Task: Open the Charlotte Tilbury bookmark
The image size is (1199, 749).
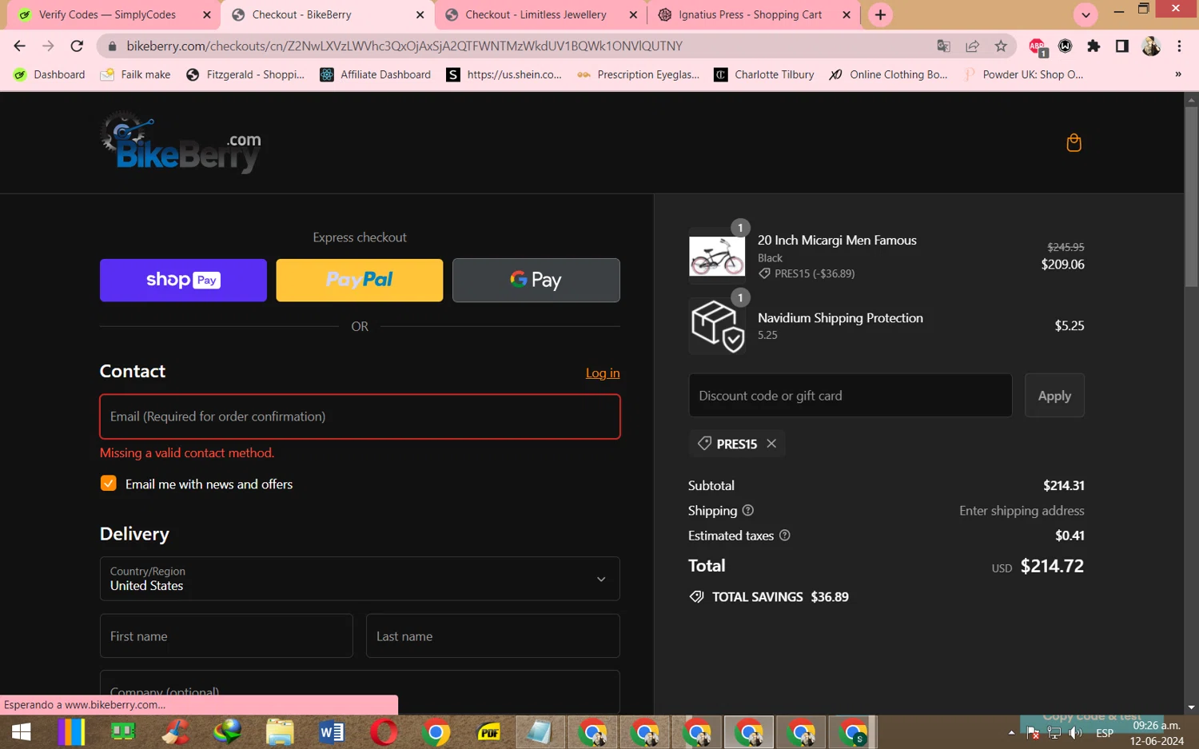Action: pos(764,74)
